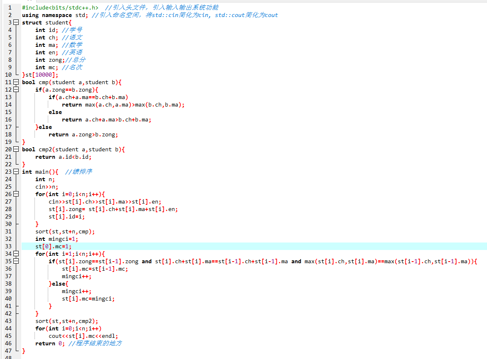Click the sort(st,st+n,cmp2) call
Viewport: 487px width, 359px height.
coord(66,321)
